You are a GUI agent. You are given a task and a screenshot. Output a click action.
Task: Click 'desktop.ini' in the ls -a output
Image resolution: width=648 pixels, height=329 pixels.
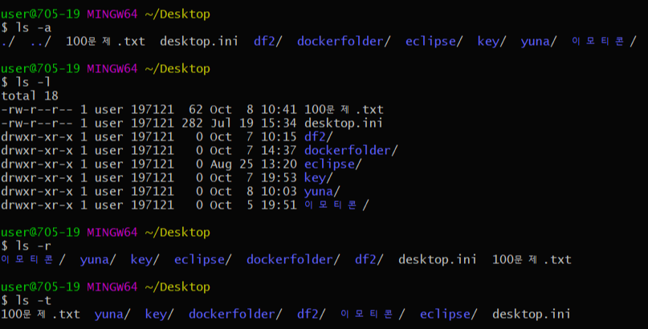tap(199, 41)
